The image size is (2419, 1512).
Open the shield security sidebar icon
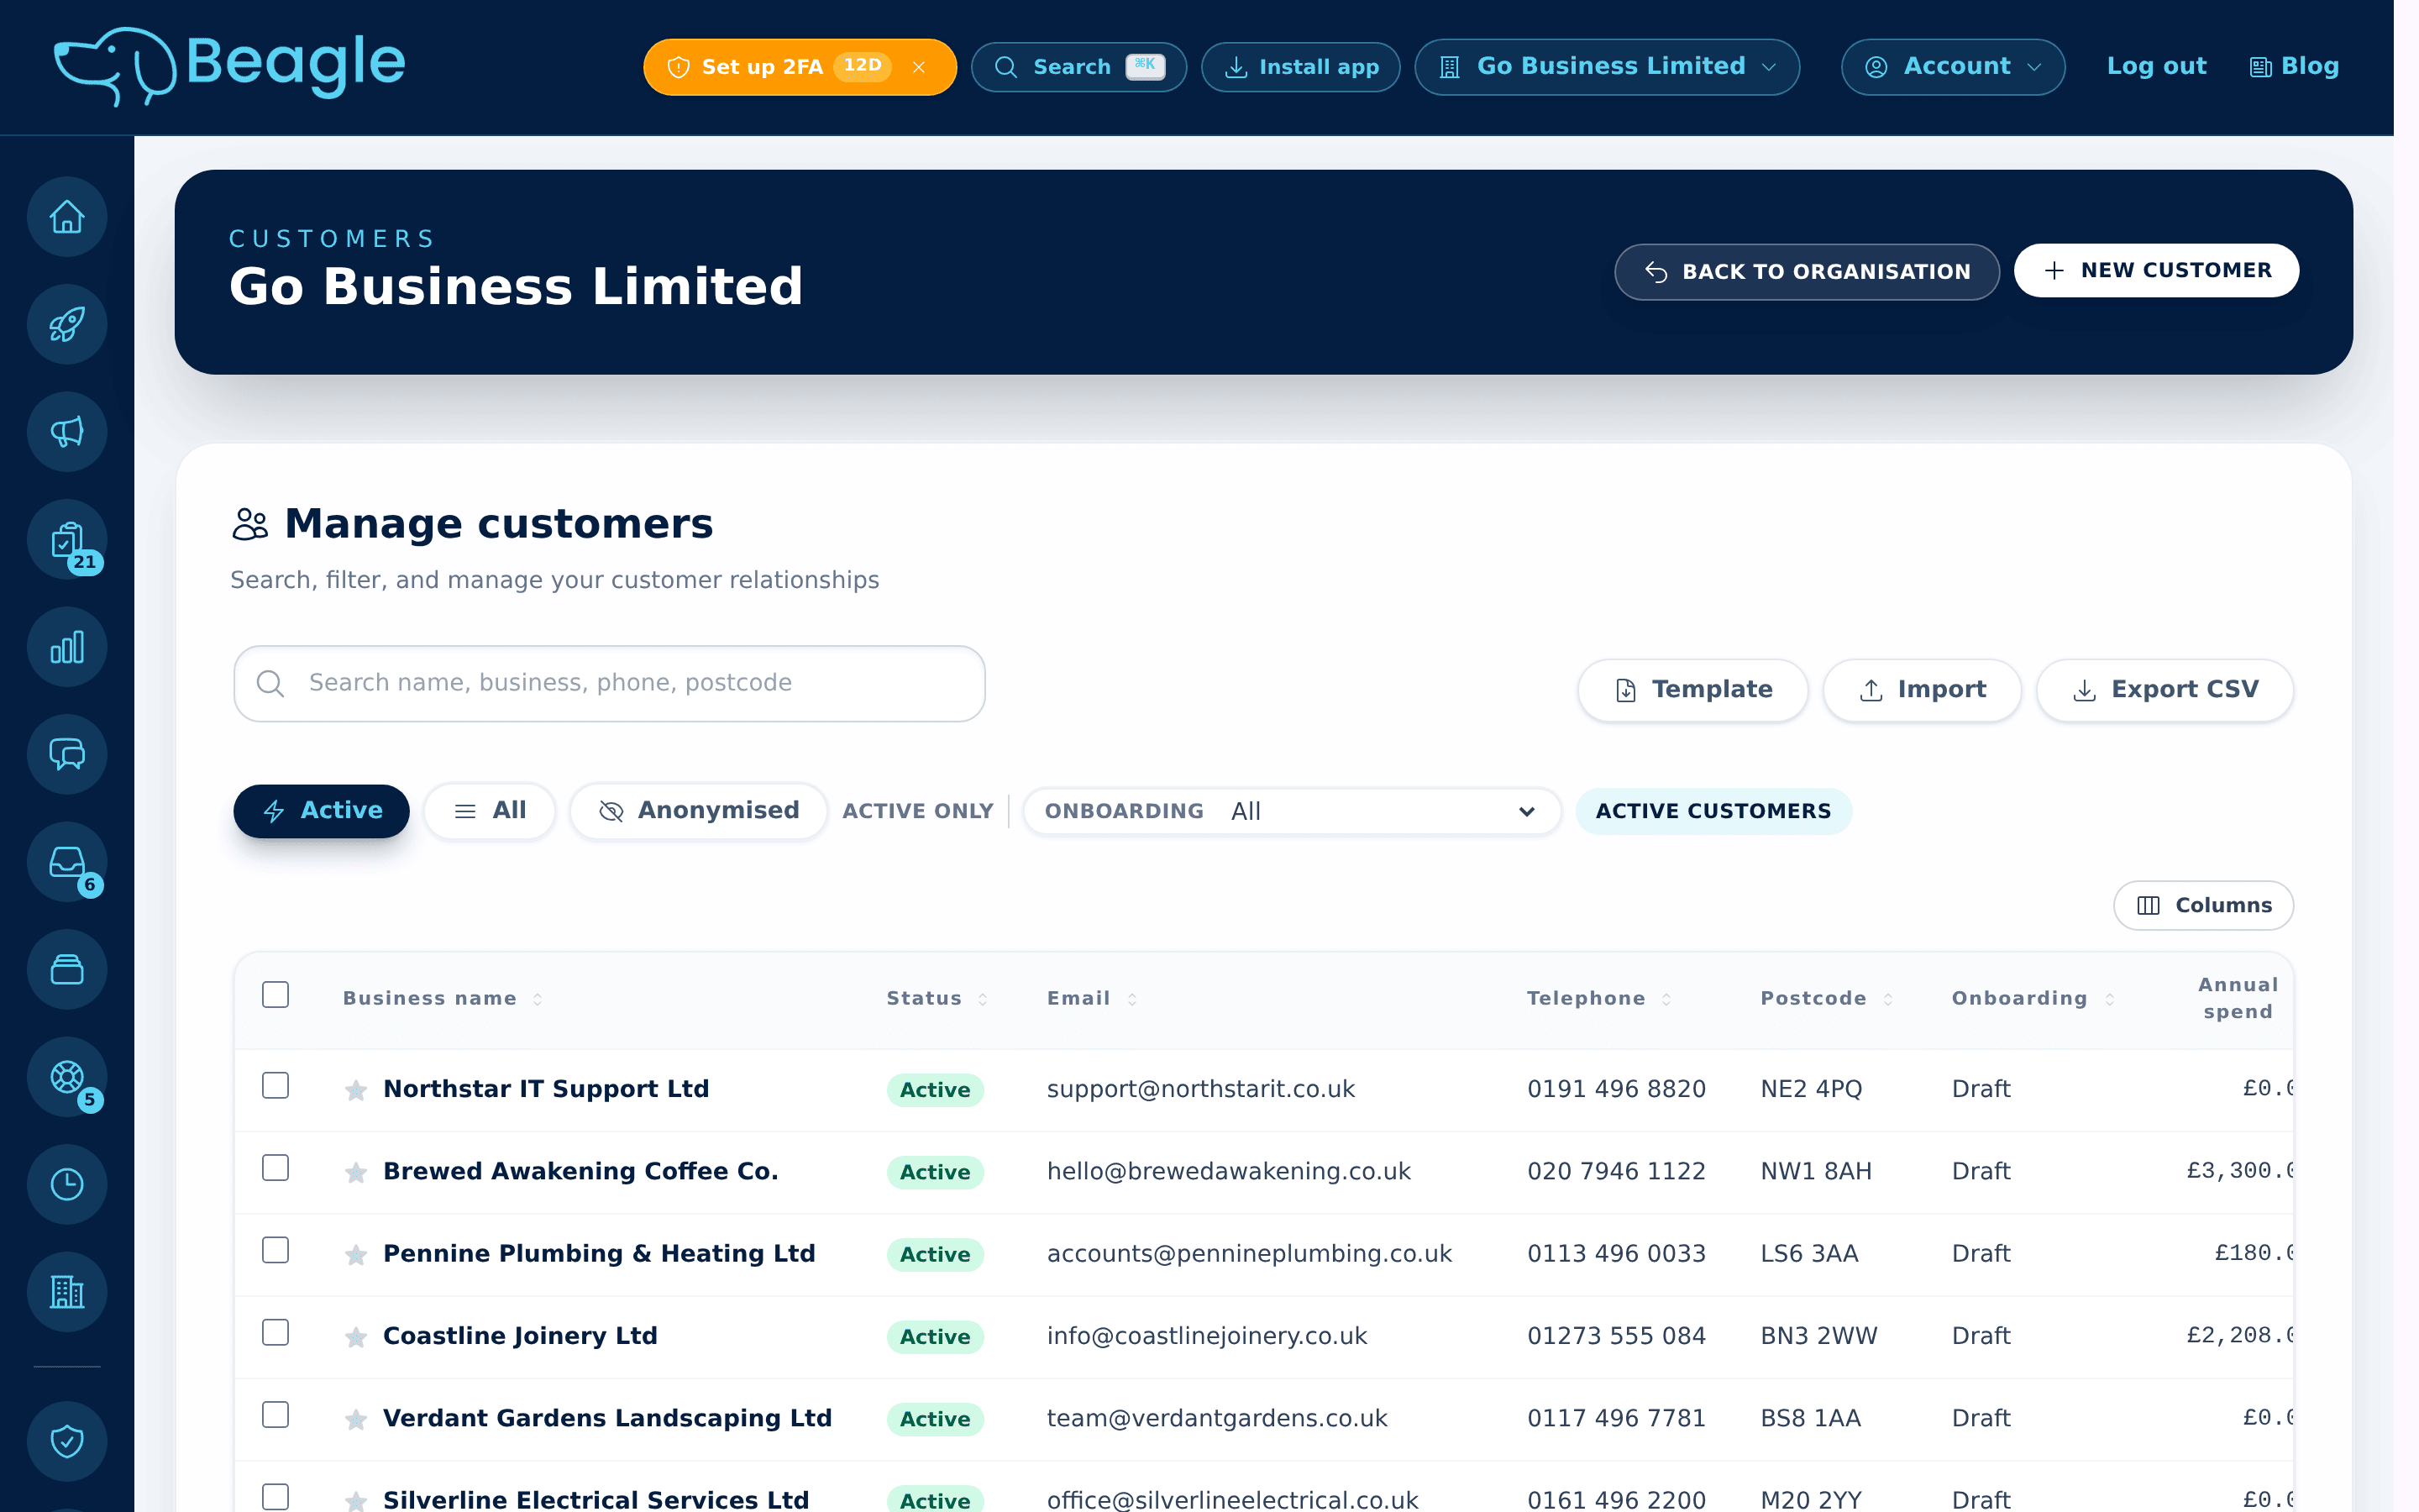point(67,1442)
